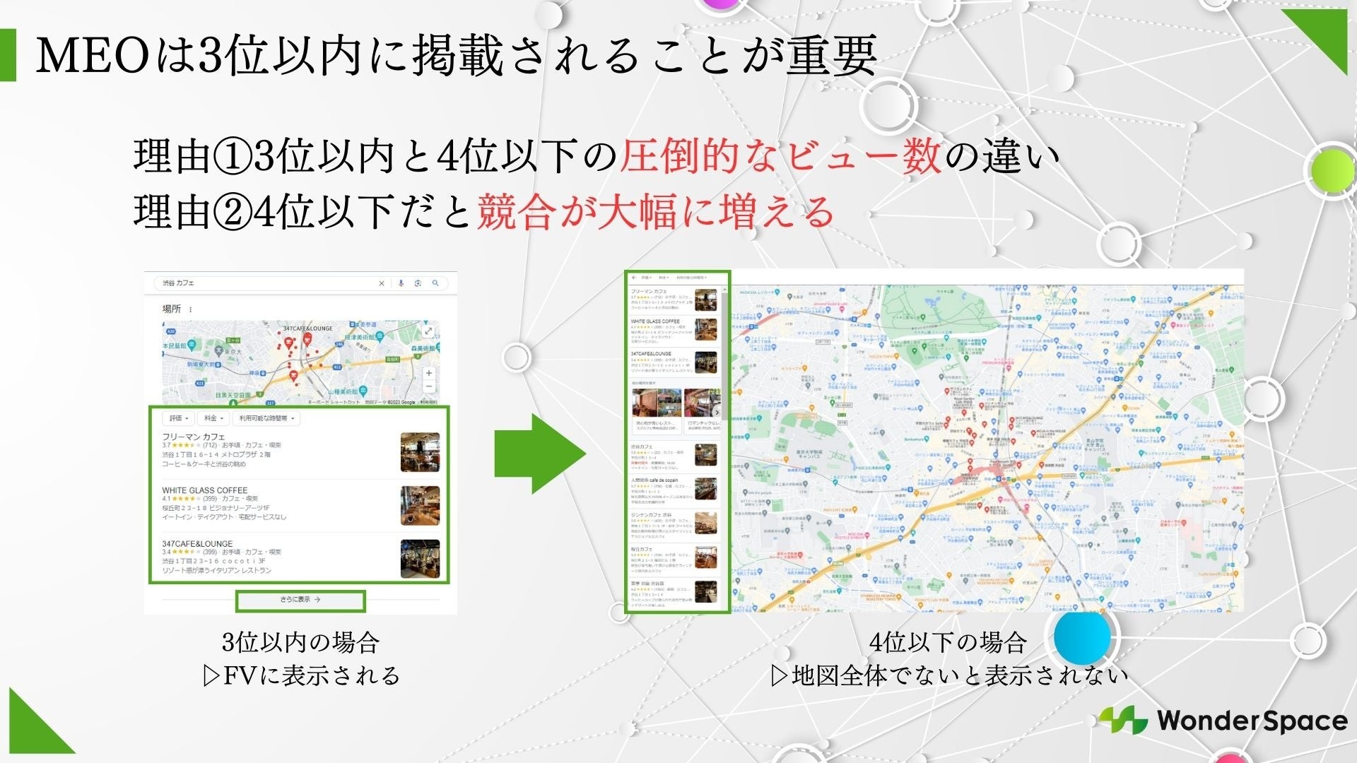
Task: Click the back arrow in the map list panel
Action: (634, 278)
